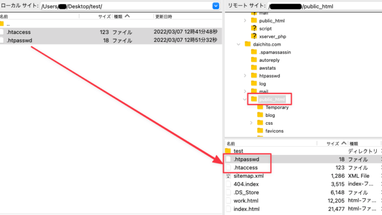Image resolution: width=382 pixels, height=215 pixels.
Task: Select the log folder in remote tree
Action: (x=263, y=84)
